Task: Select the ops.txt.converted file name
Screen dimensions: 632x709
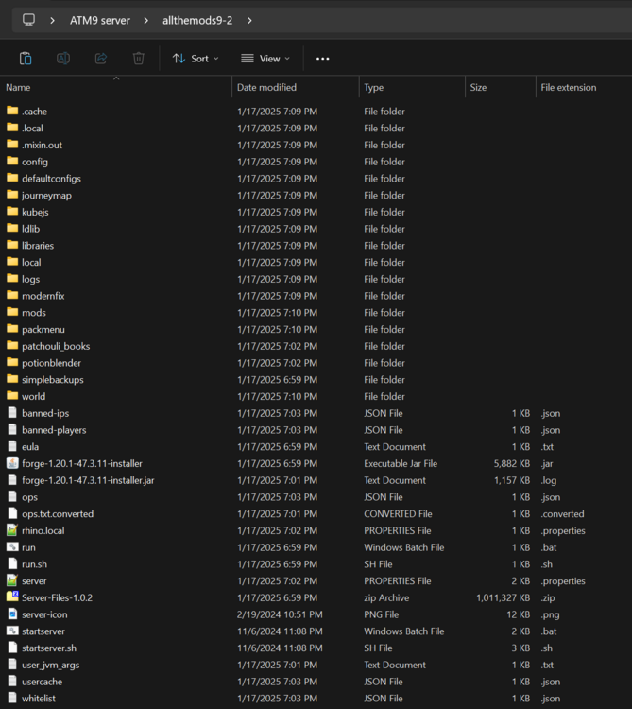Action: 58,513
